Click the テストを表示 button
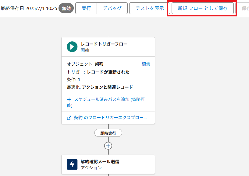This screenshot has width=249, height=176. point(149,9)
